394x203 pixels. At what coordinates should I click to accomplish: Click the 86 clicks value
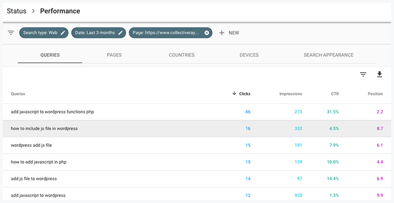coord(248,112)
